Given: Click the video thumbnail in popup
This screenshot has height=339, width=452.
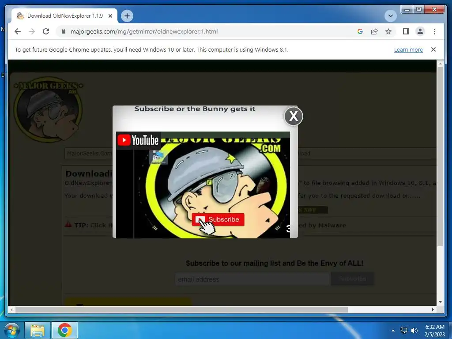Looking at the screenshot, I should [203, 185].
